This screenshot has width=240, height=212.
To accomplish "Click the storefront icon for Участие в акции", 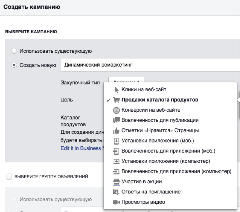I will click(x=117, y=182).
